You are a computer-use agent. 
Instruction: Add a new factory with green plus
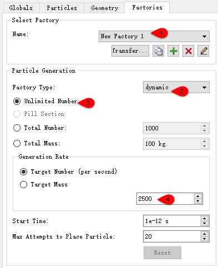coord(173,51)
